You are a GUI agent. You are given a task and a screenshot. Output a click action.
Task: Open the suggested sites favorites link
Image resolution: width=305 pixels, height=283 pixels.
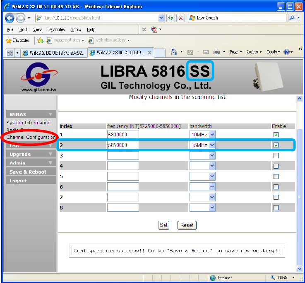point(65,40)
